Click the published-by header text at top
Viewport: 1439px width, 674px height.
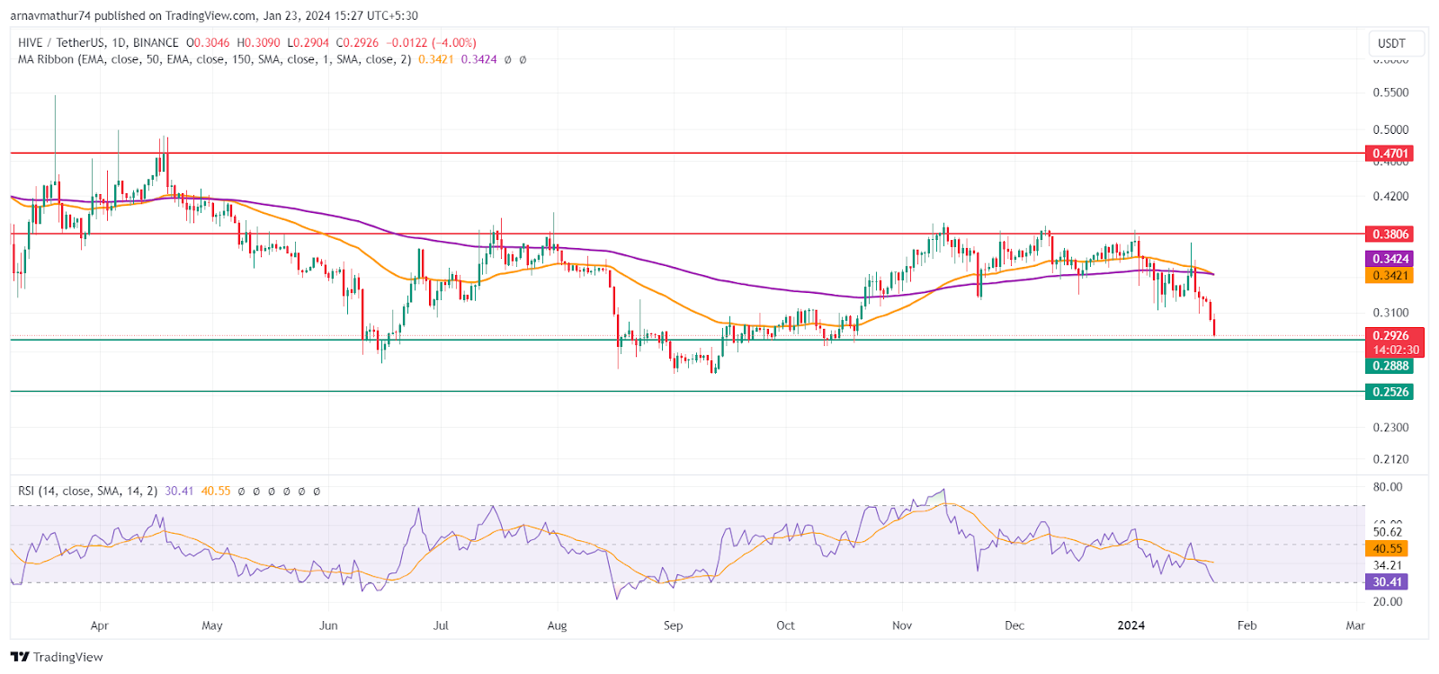click(214, 15)
